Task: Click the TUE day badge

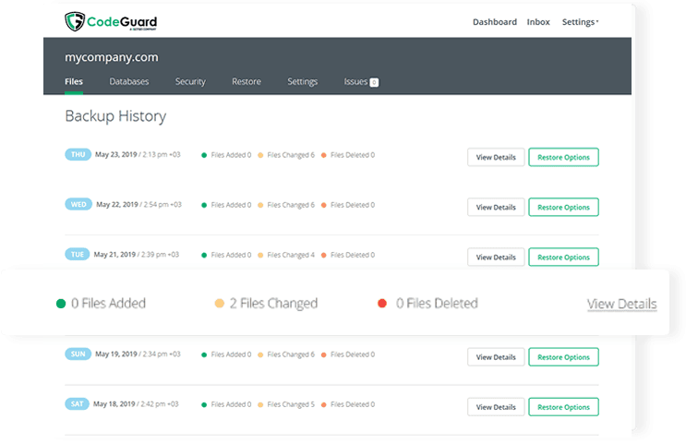Action: (x=78, y=254)
